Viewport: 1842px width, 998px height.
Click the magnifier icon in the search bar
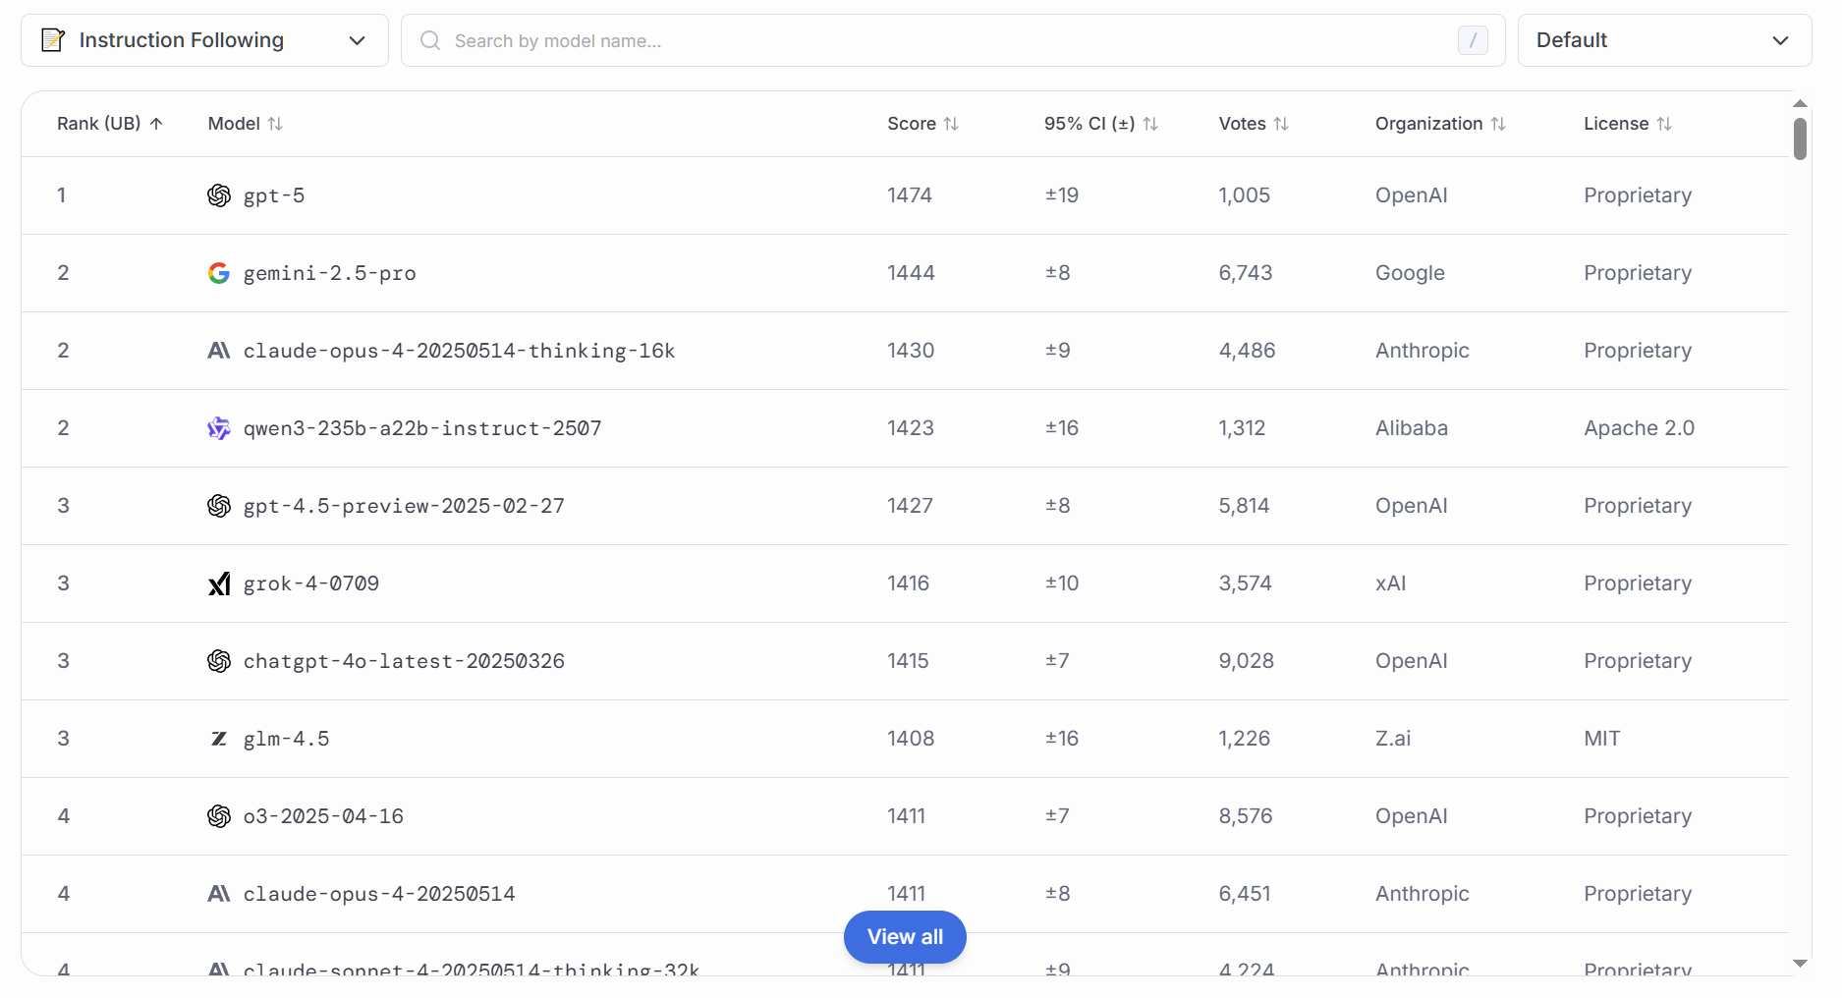[x=430, y=40]
